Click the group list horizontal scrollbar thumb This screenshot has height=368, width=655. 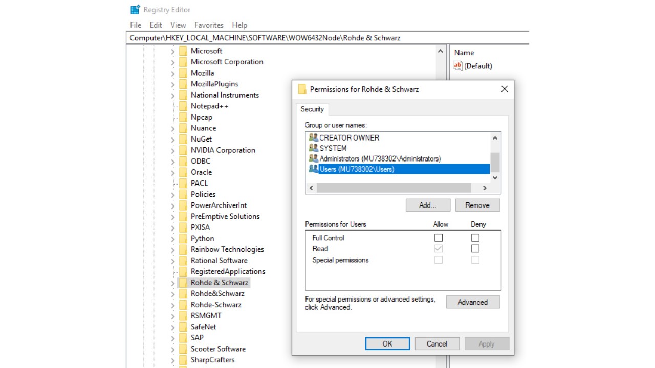pyautogui.click(x=392, y=188)
